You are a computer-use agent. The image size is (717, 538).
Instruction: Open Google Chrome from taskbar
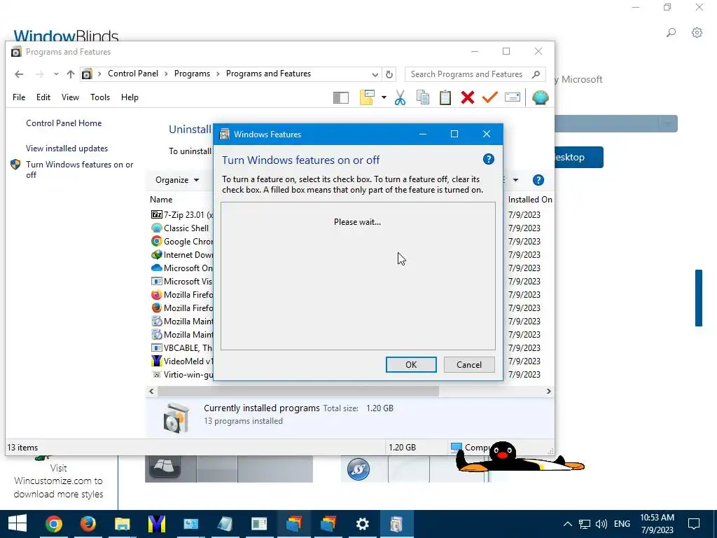pos(53,523)
